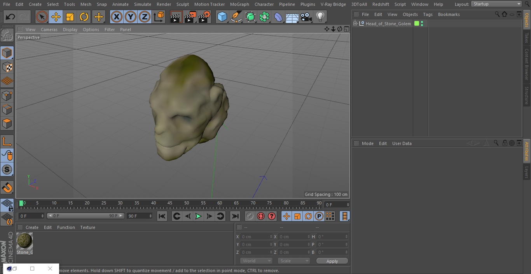Screen dimensions: 531x274
Task: Select the Live Selection tool
Action: 42,17
